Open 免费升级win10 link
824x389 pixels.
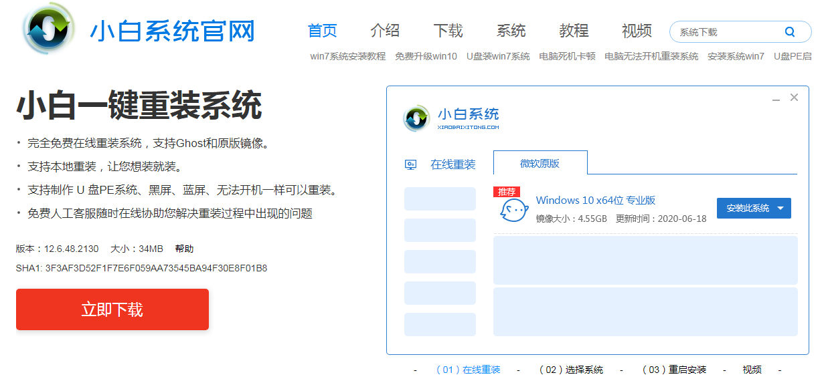coord(426,56)
